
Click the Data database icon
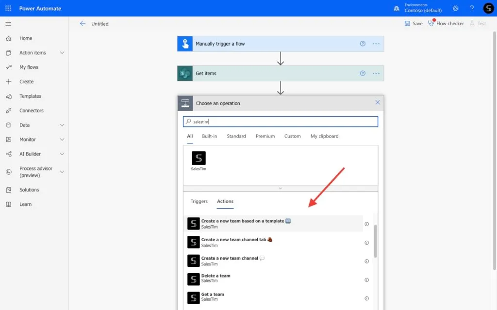[x=9, y=125]
